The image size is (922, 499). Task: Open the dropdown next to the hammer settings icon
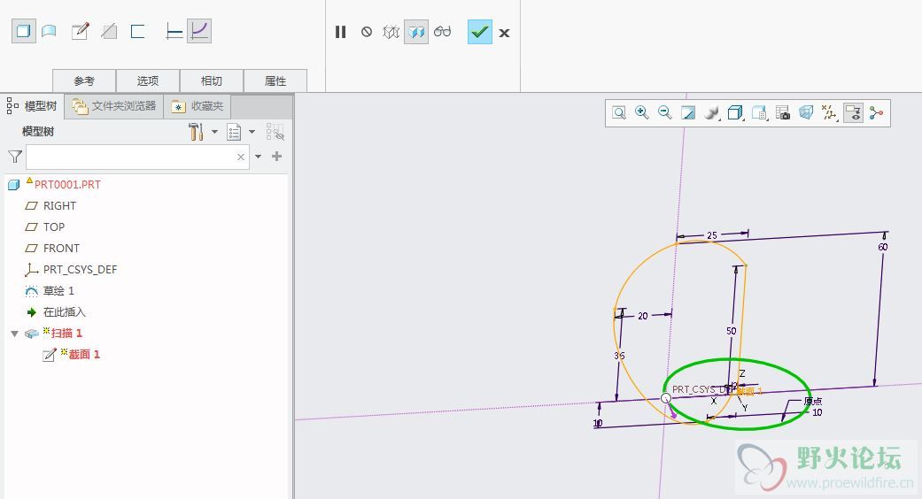point(214,132)
